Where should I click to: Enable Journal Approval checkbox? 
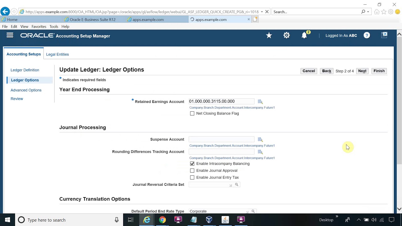(192, 171)
